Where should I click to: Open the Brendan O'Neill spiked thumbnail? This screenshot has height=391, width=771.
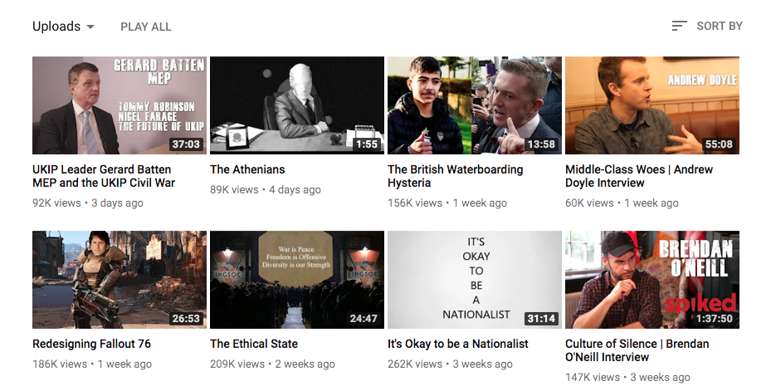click(x=652, y=280)
